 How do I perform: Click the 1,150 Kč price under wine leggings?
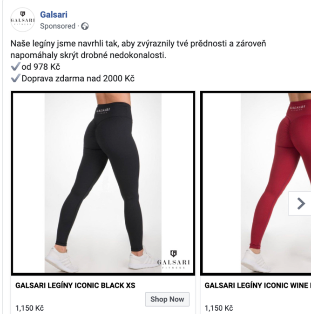coord(219,308)
